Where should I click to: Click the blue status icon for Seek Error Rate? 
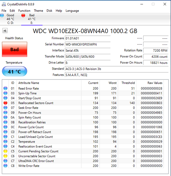[5, 108]
